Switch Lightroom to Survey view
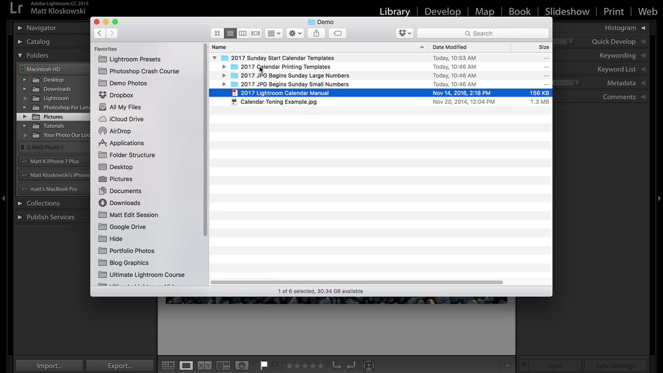The image size is (663, 373). coord(223,365)
